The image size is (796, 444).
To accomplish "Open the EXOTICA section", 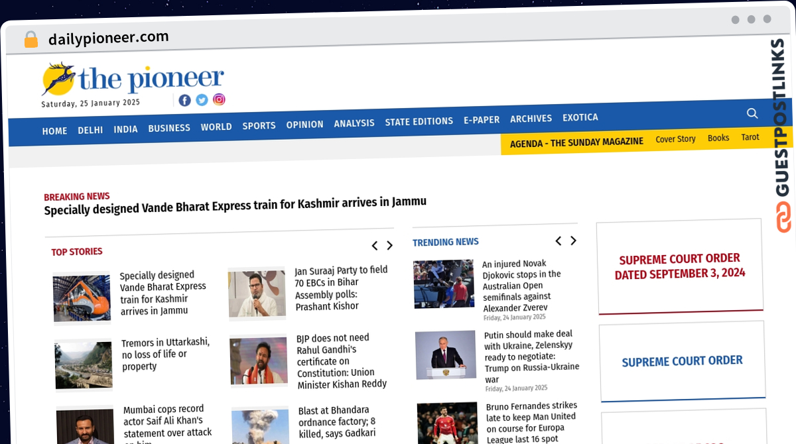I will (x=580, y=117).
